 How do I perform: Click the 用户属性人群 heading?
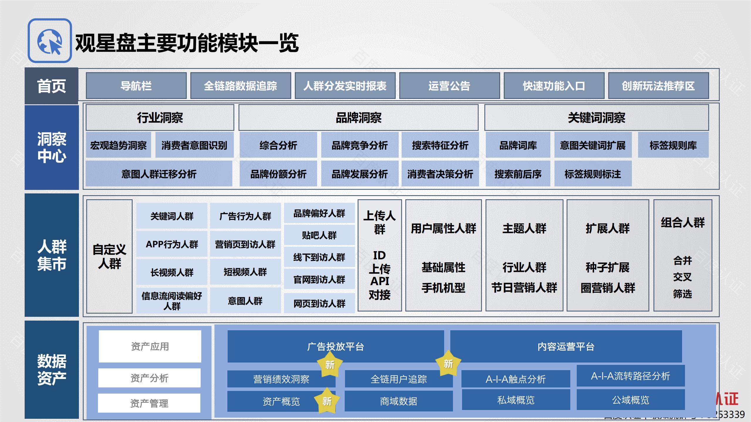coord(443,228)
